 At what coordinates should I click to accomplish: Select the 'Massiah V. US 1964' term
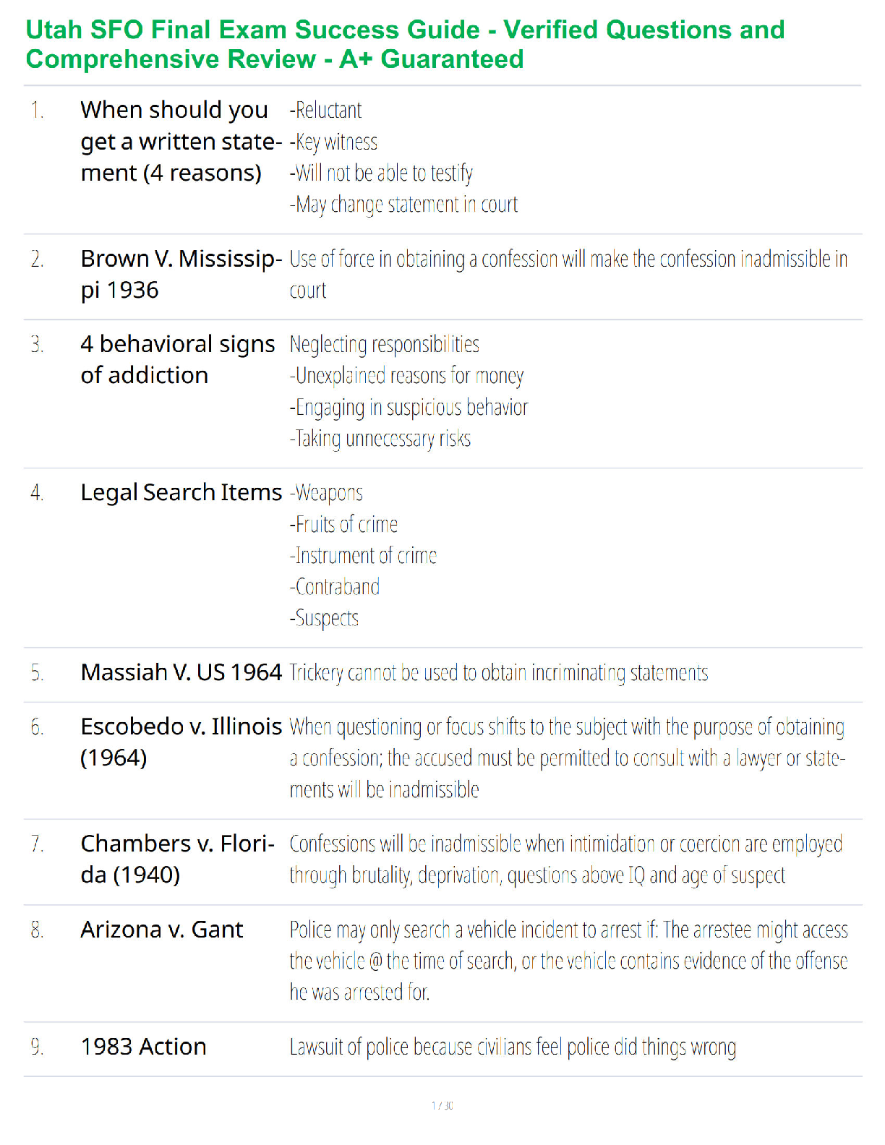coord(181,672)
